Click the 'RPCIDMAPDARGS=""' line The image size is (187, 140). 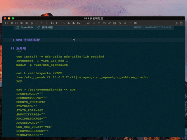[32, 119]
